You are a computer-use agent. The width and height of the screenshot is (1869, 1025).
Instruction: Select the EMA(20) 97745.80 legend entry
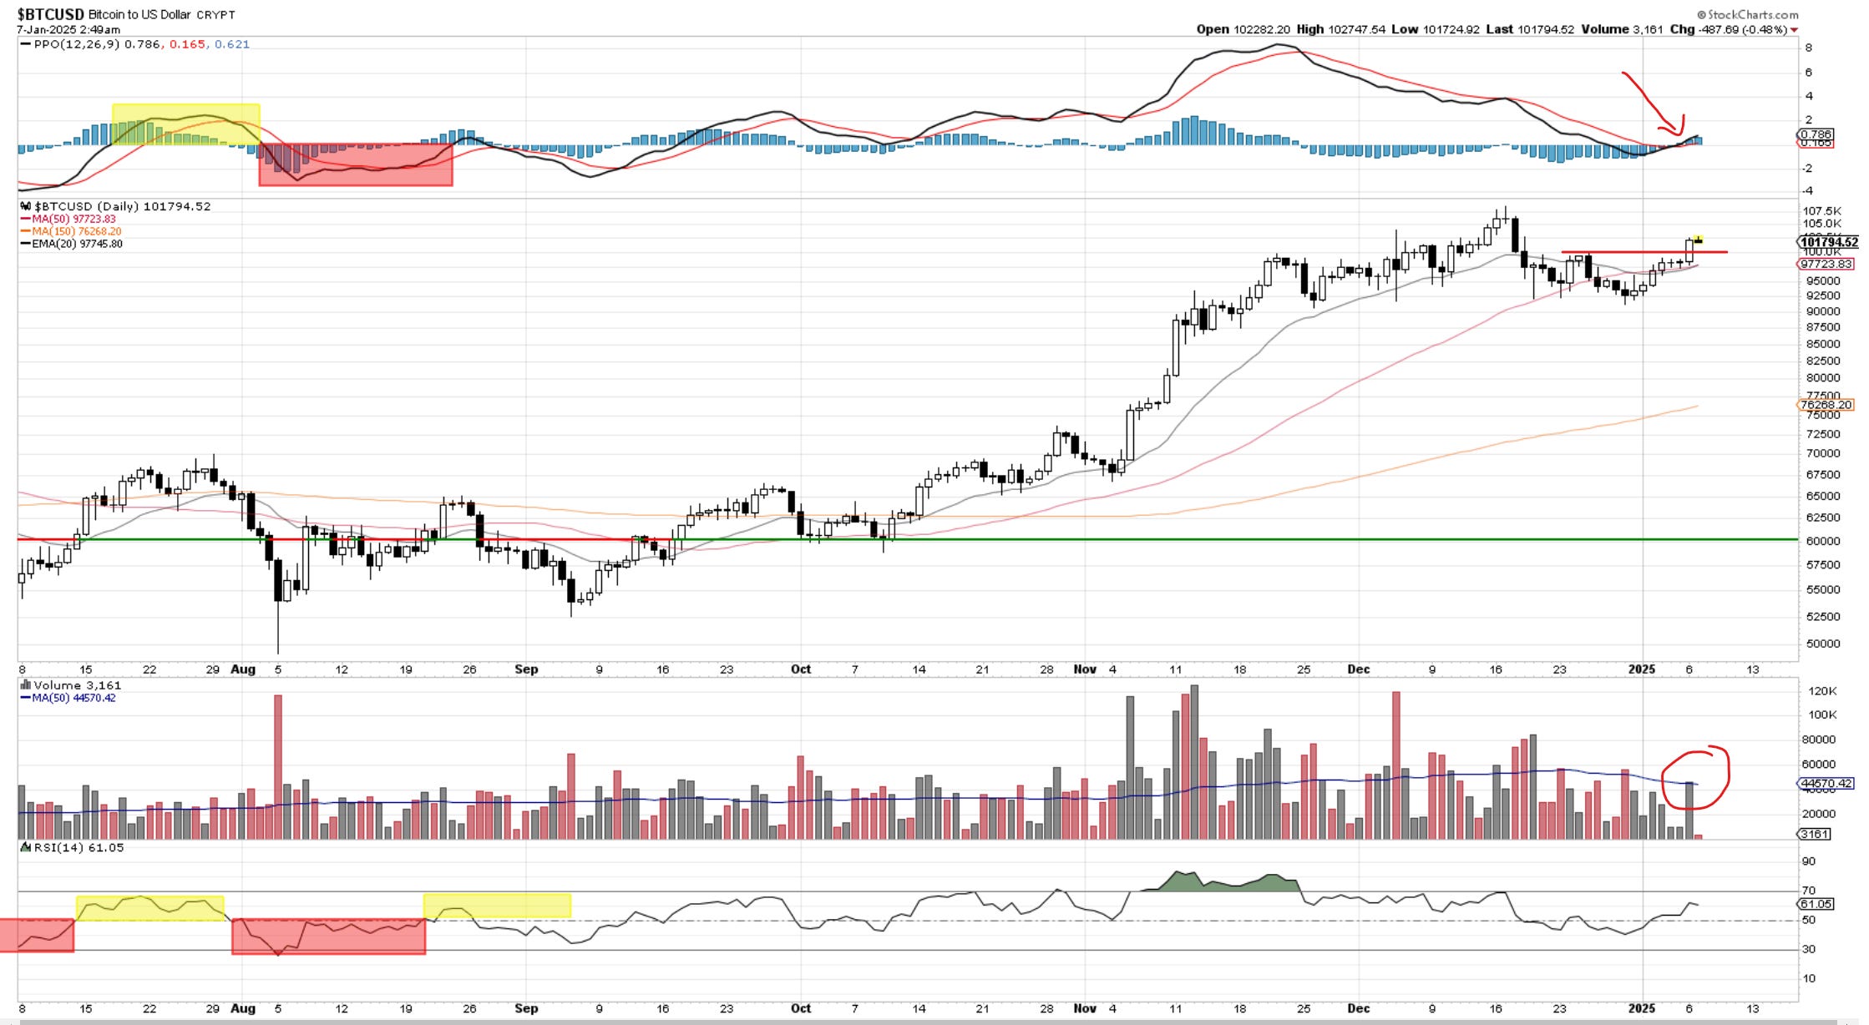click(x=77, y=244)
